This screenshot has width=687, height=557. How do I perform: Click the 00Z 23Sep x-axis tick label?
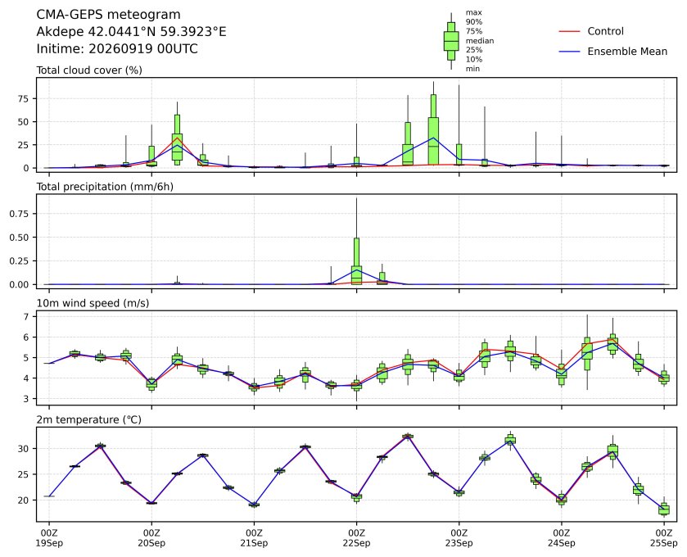[459, 538]
